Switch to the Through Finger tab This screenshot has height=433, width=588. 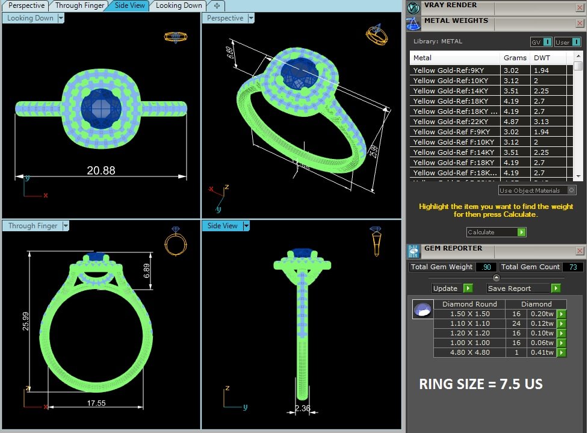(x=78, y=5)
